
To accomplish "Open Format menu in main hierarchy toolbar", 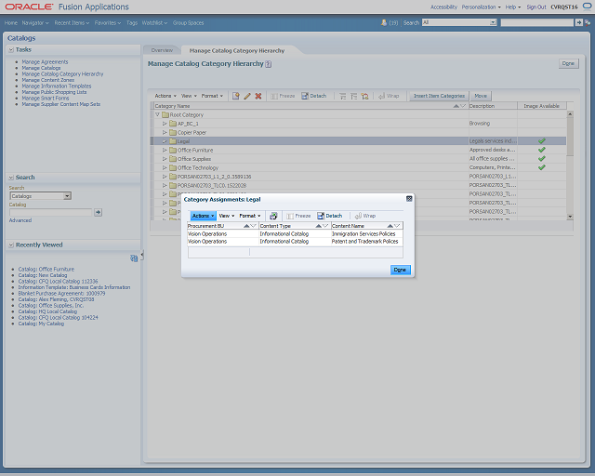I will pyautogui.click(x=212, y=96).
